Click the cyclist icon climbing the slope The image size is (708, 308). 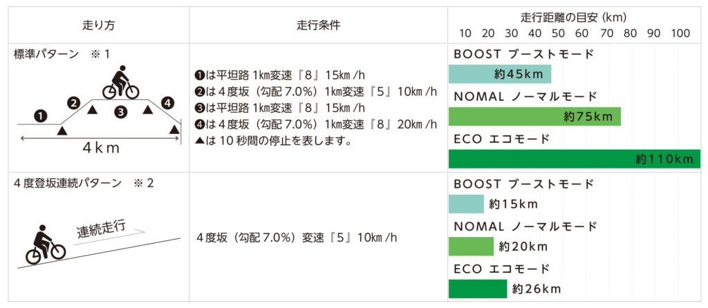tap(43, 244)
